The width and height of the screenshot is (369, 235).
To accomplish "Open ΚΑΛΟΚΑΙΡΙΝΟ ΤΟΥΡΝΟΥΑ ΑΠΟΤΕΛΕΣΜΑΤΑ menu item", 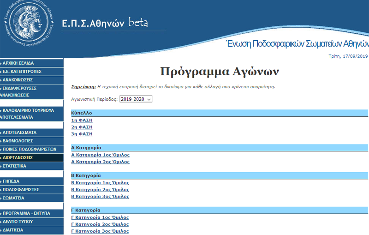I will tap(31, 114).
